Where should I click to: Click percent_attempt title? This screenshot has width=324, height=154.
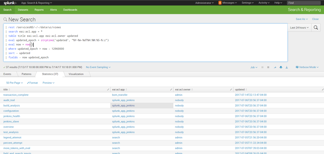click(13, 143)
